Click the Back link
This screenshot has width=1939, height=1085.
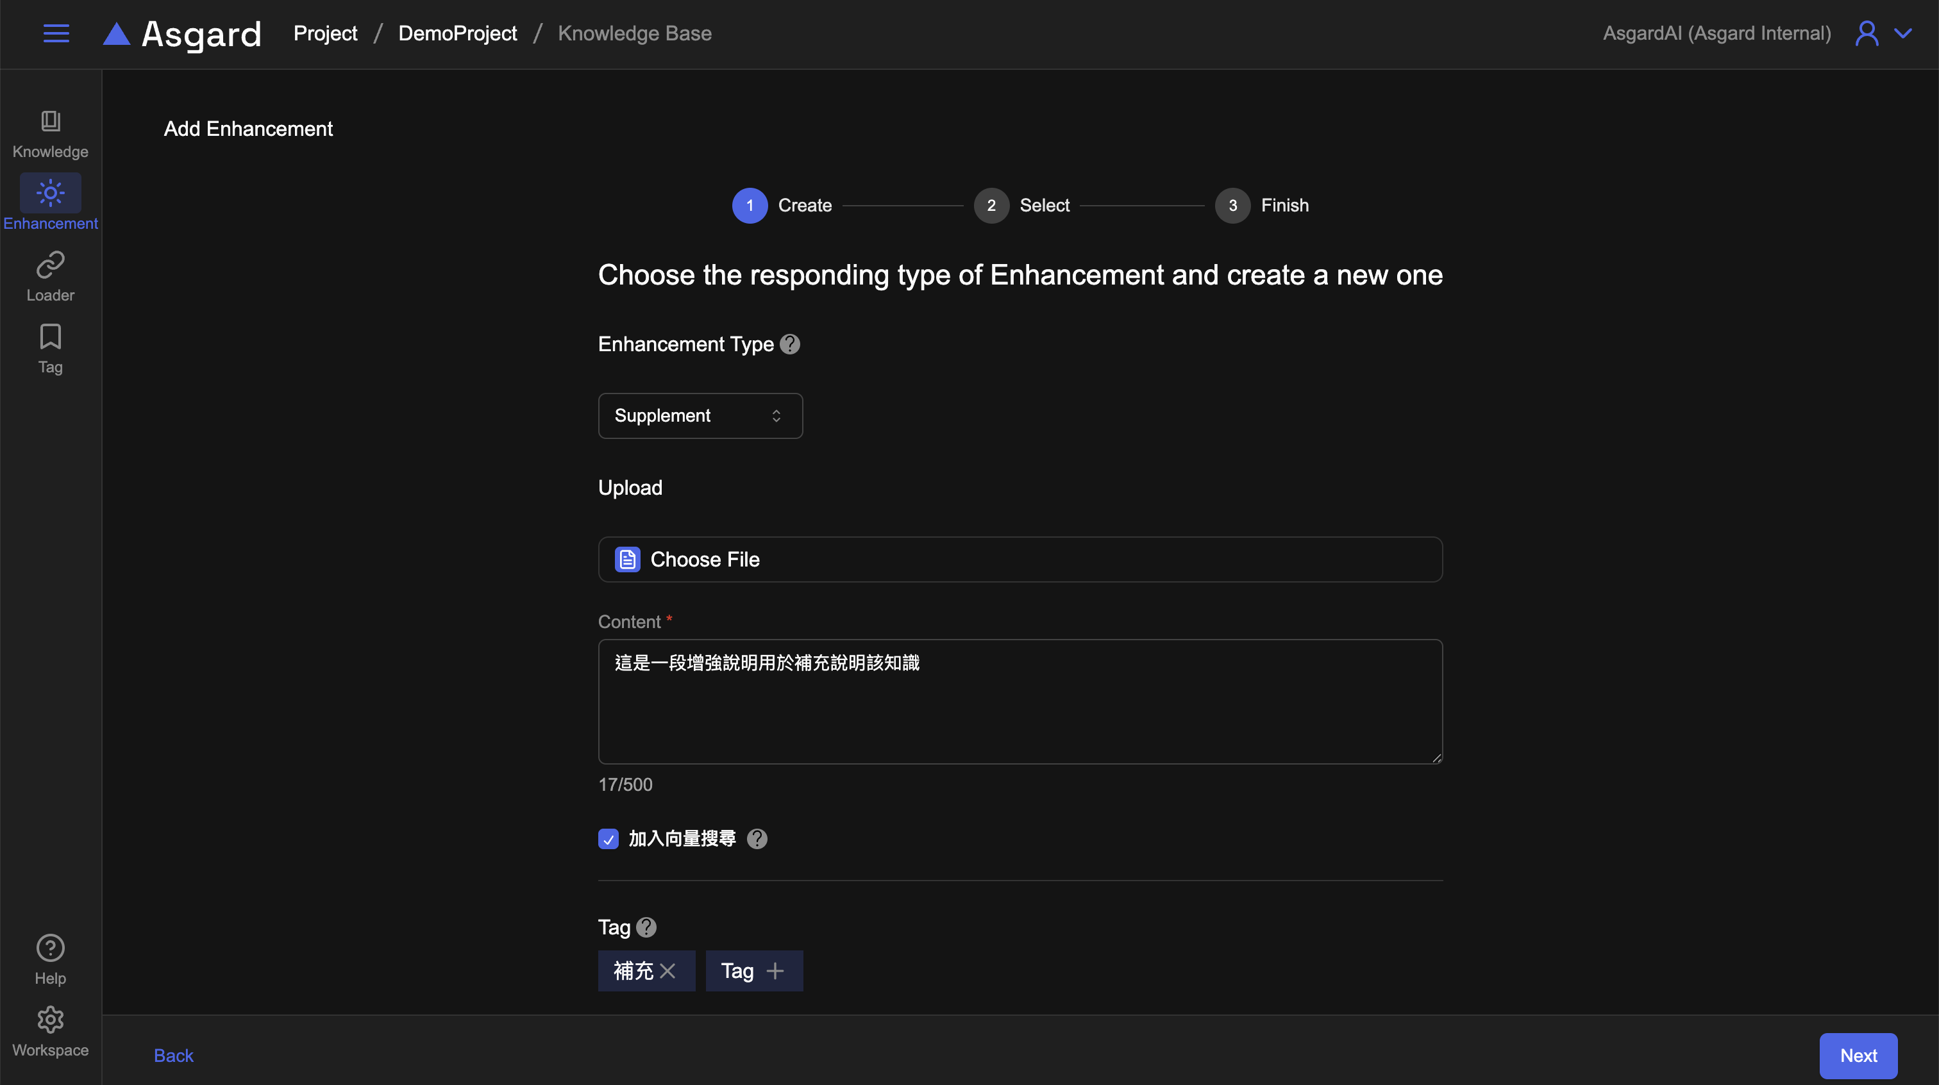[173, 1055]
